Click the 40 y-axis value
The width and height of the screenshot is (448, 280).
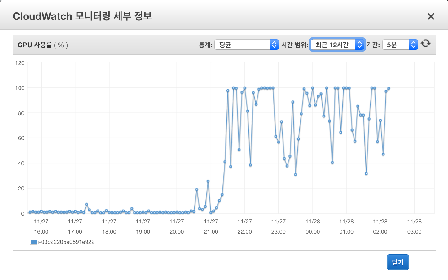21,163
